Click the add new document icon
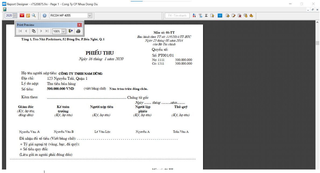This screenshot has width=320, height=173. (x=228, y=16)
